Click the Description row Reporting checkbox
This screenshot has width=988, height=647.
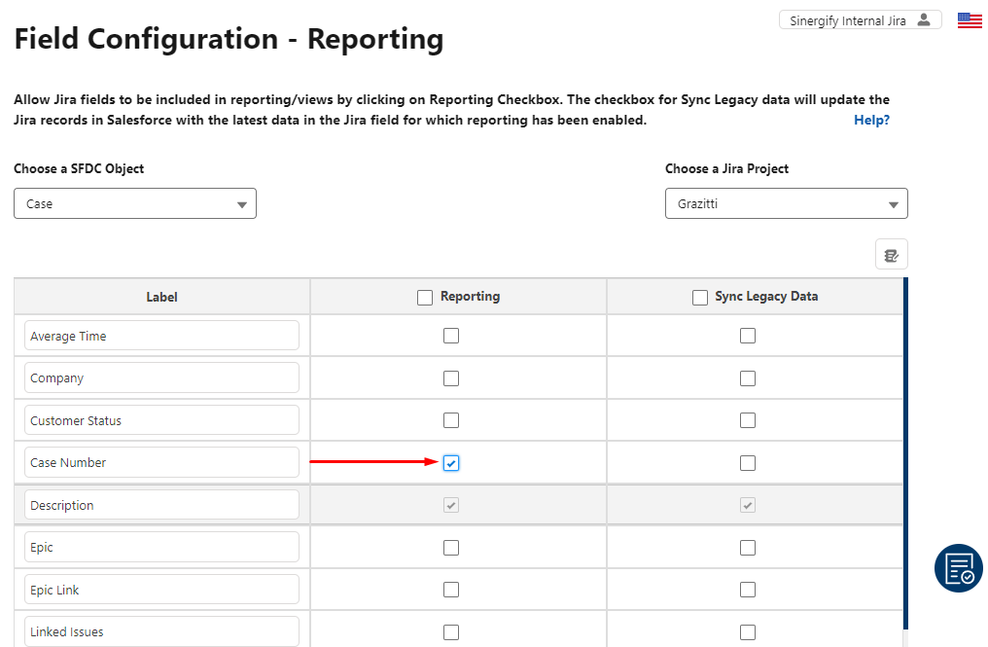pyautogui.click(x=451, y=505)
